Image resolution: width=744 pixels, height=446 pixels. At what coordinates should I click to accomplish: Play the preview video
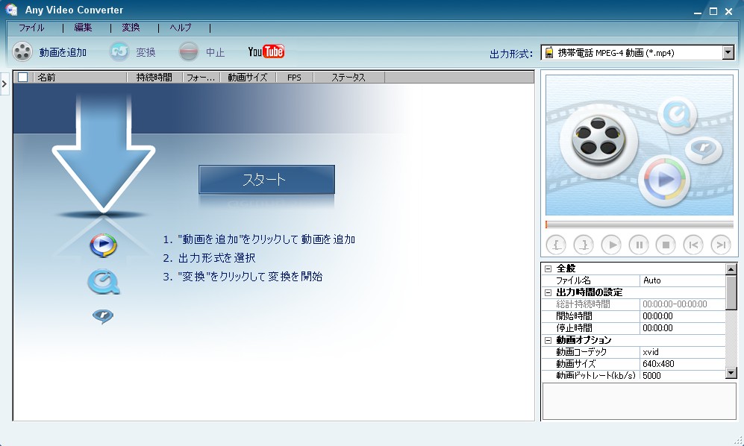click(611, 245)
